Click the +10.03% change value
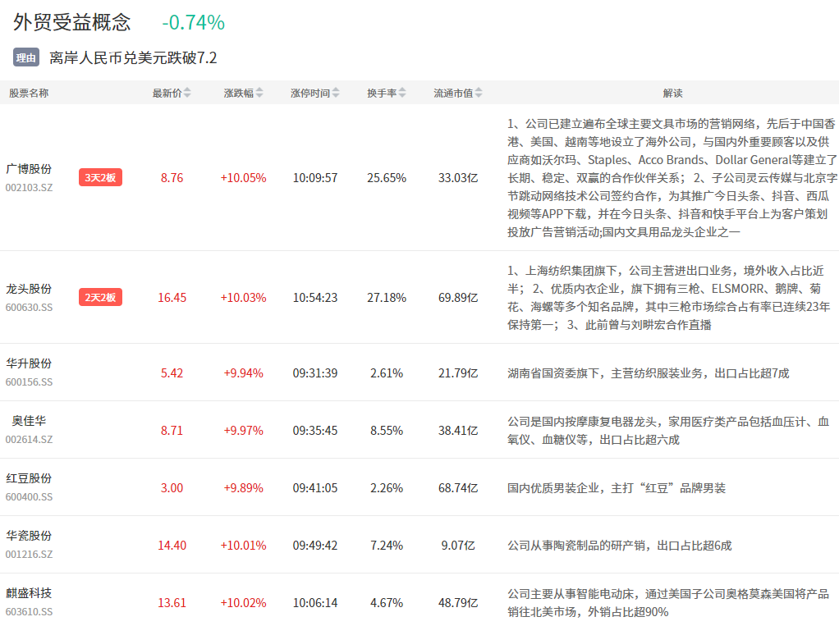This screenshot has height=626, width=839. (244, 298)
